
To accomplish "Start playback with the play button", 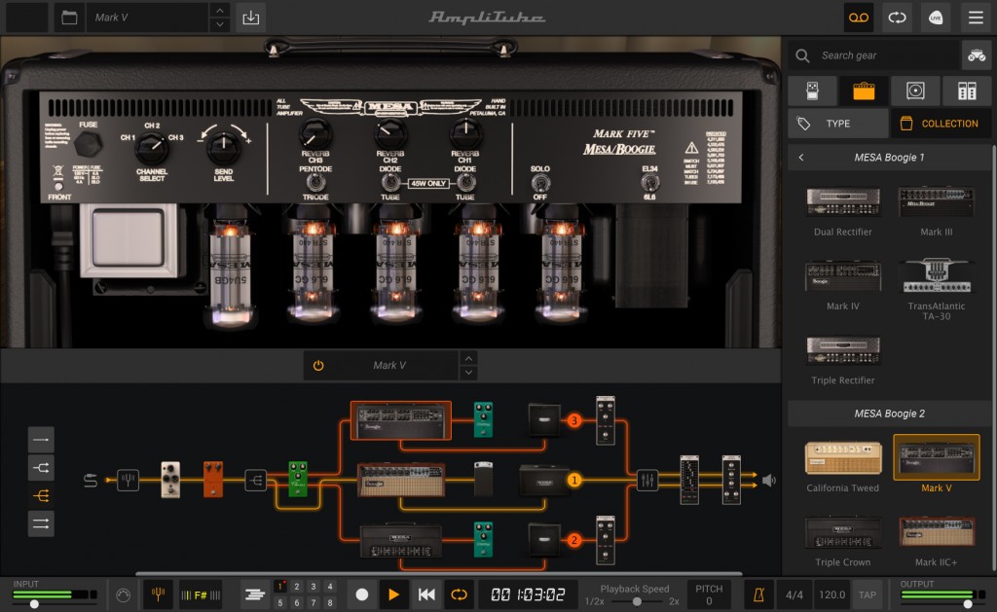I will (393, 594).
